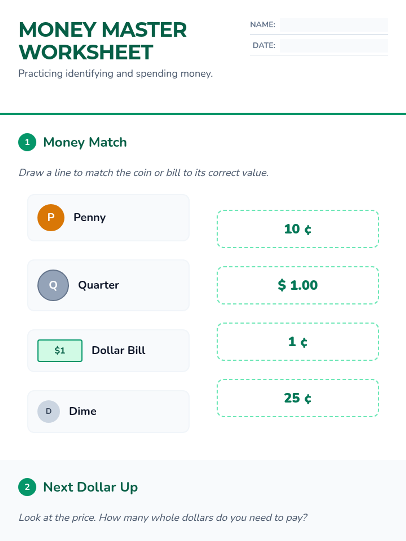This screenshot has height=541, width=406.
Task: Click the section 2 number badge
Action: [x=27, y=487]
